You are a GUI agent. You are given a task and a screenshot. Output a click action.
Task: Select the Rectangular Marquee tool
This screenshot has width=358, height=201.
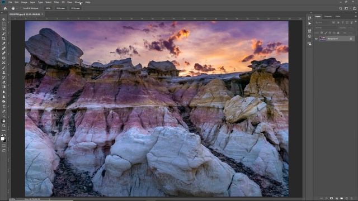[x=4, y=24]
